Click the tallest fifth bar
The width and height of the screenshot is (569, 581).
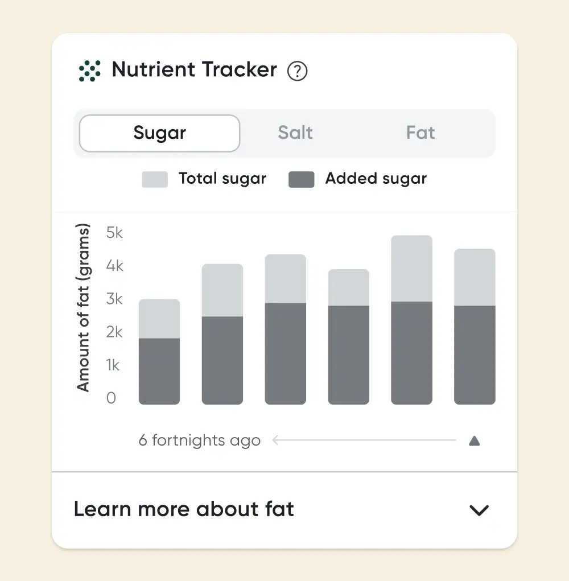[x=412, y=322]
